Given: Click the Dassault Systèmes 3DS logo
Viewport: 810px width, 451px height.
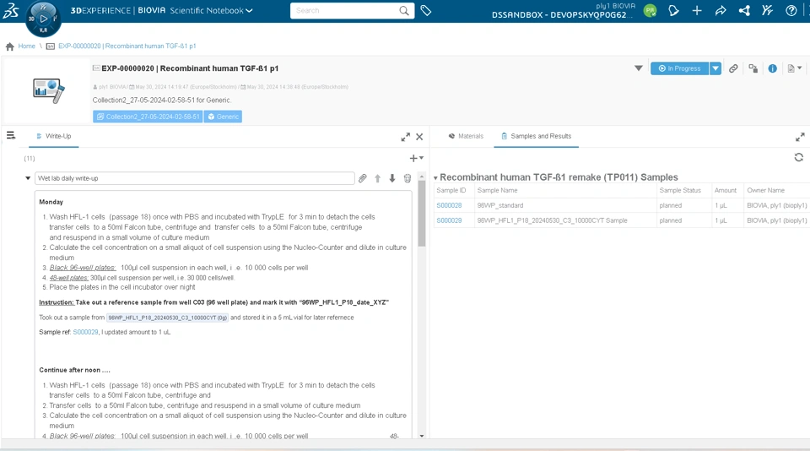Looking at the screenshot, I should (x=11, y=10).
